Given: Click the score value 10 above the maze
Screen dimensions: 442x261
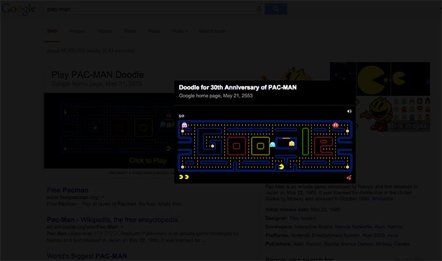Looking at the screenshot, I should point(182,116).
